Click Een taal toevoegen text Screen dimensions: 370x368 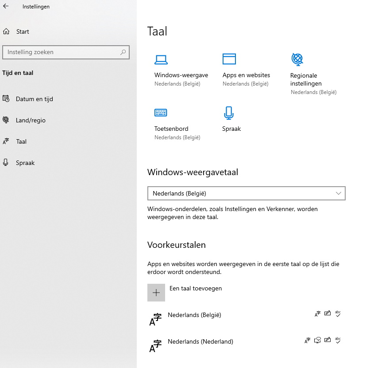click(196, 288)
